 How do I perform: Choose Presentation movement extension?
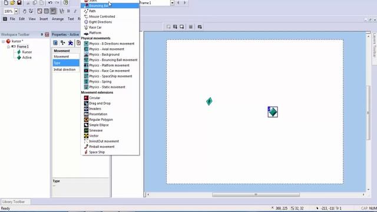coord(110,114)
